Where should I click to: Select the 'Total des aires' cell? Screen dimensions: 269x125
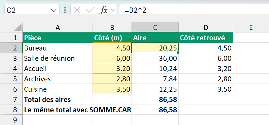pos(58,99)
